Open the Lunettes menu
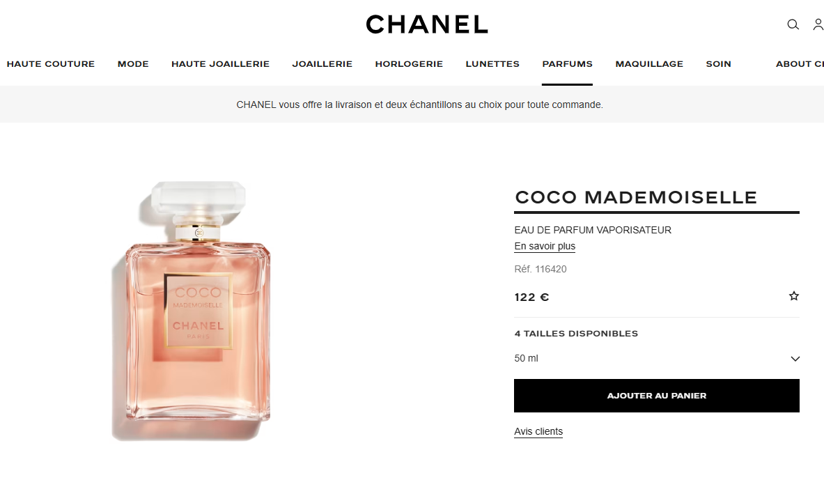Screen dimensions: 824x480 point(492,63)
